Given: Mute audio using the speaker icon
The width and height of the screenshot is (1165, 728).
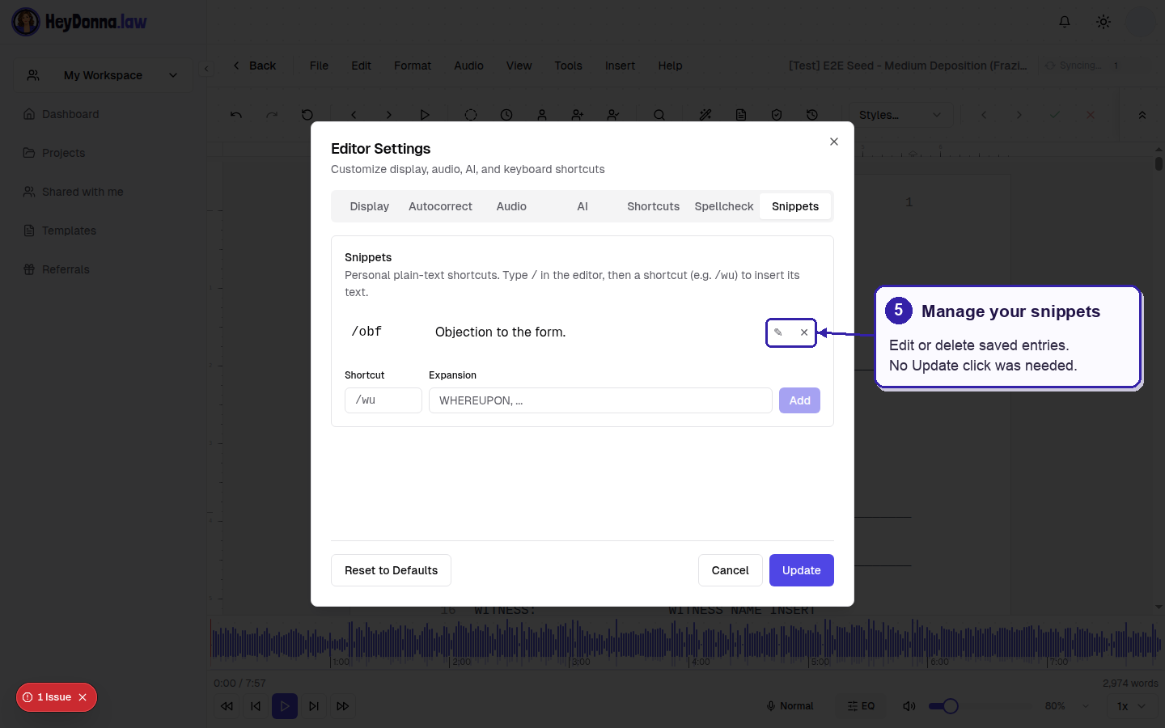Looking at the screenshot, I should [909, 706].
